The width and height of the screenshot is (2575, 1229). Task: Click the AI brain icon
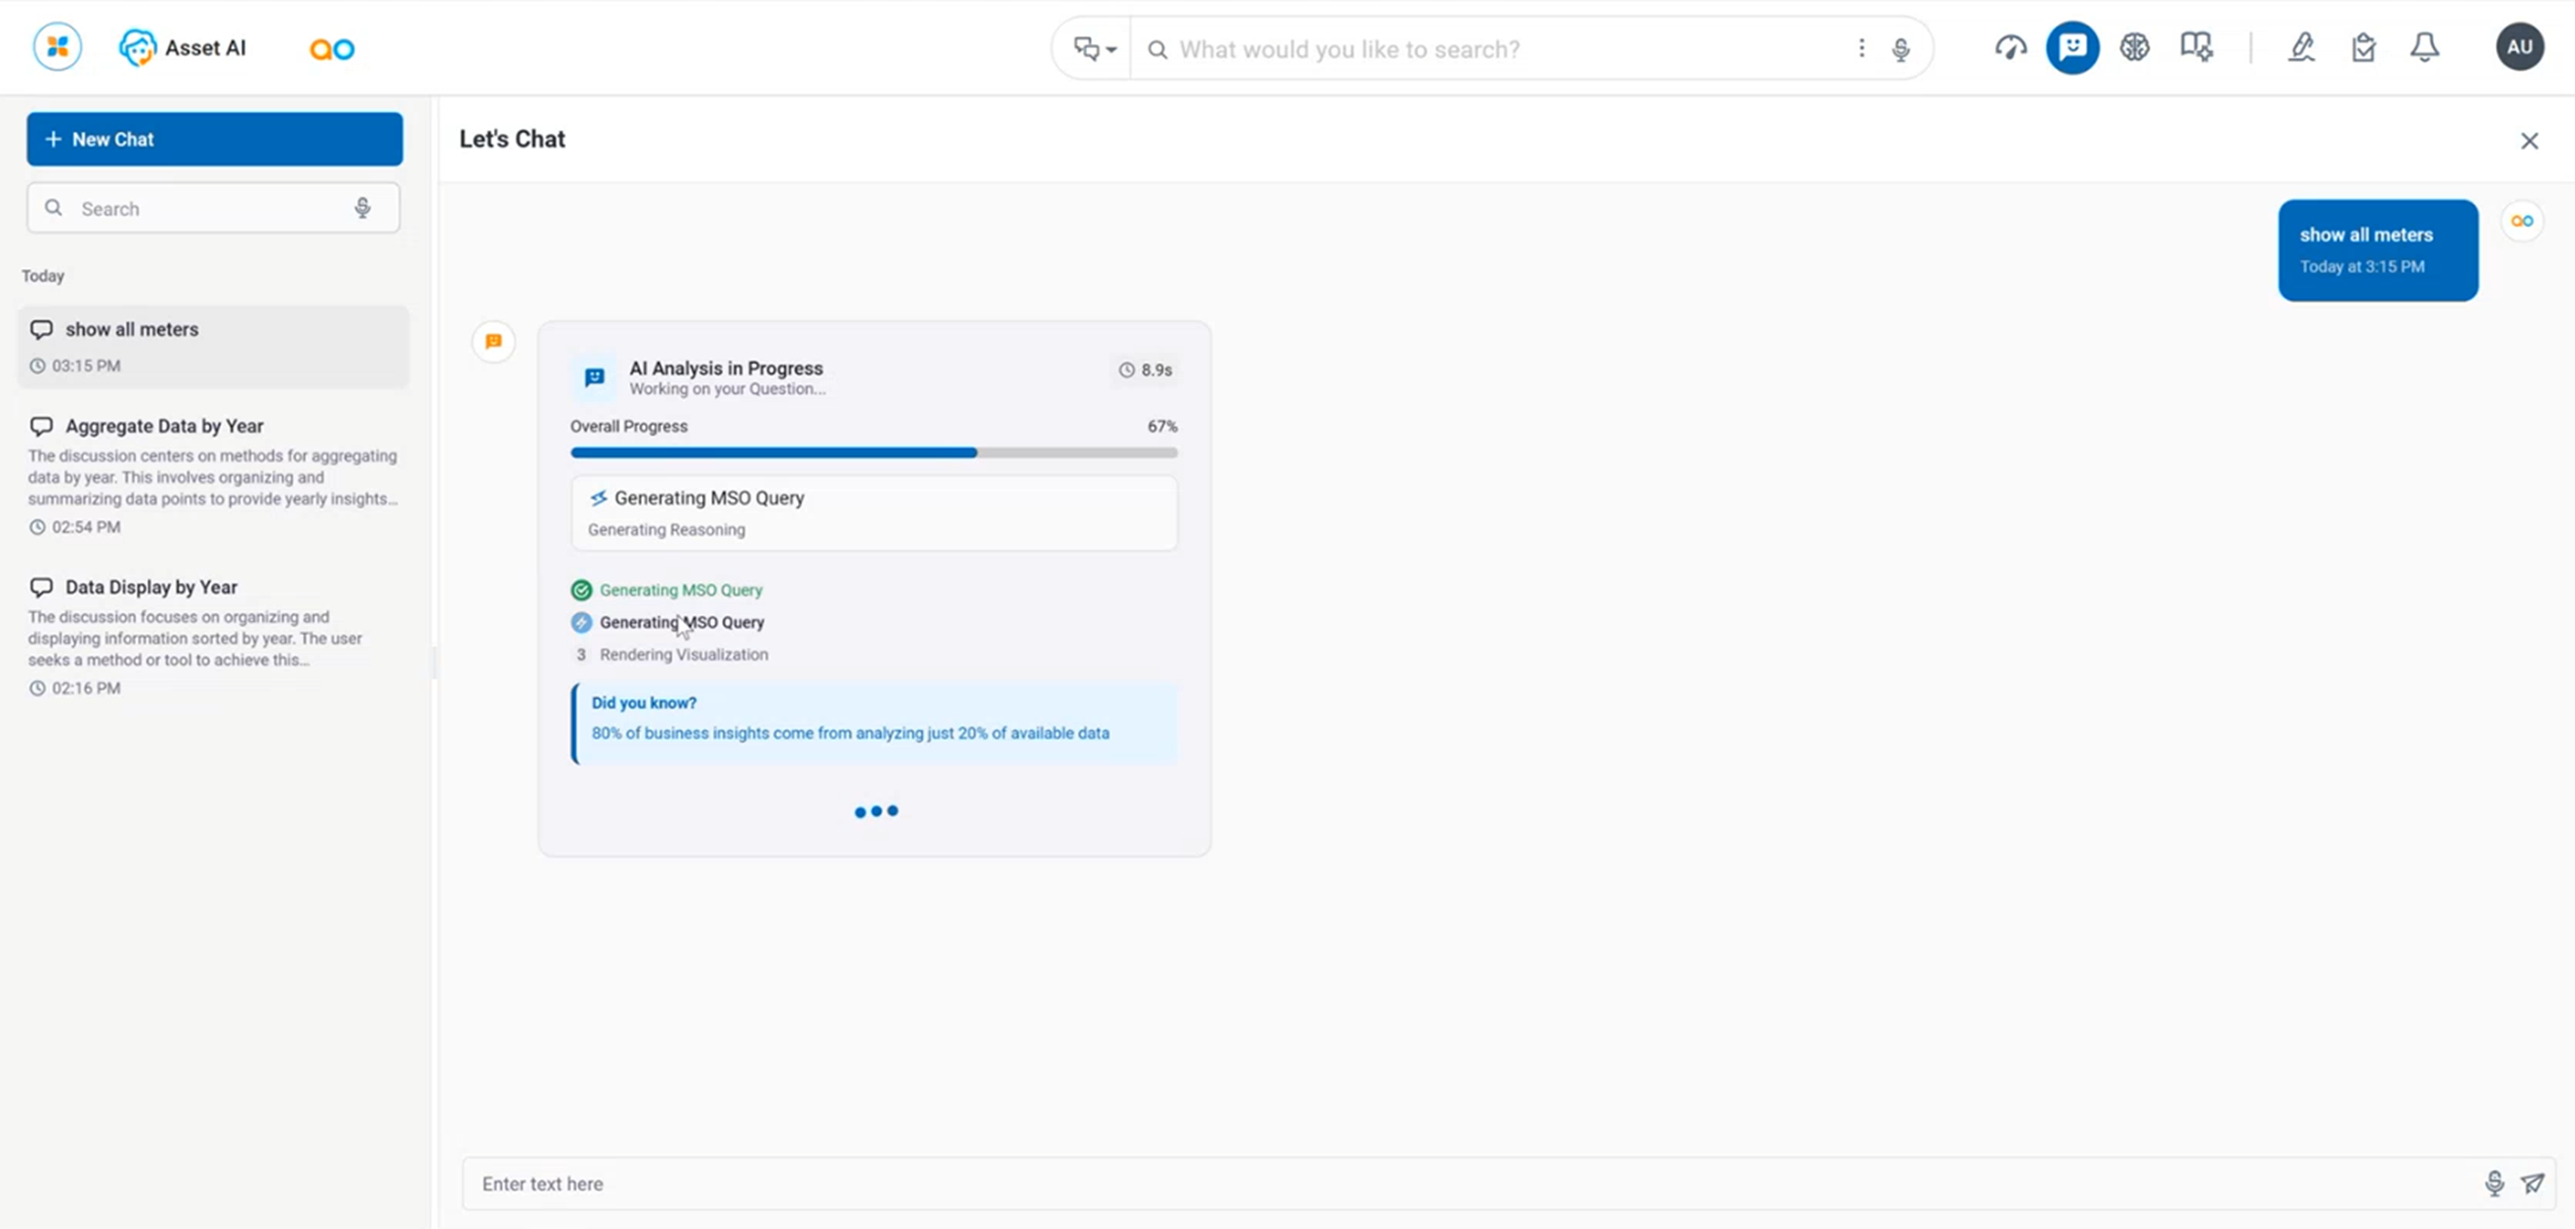coord(2134,47)
